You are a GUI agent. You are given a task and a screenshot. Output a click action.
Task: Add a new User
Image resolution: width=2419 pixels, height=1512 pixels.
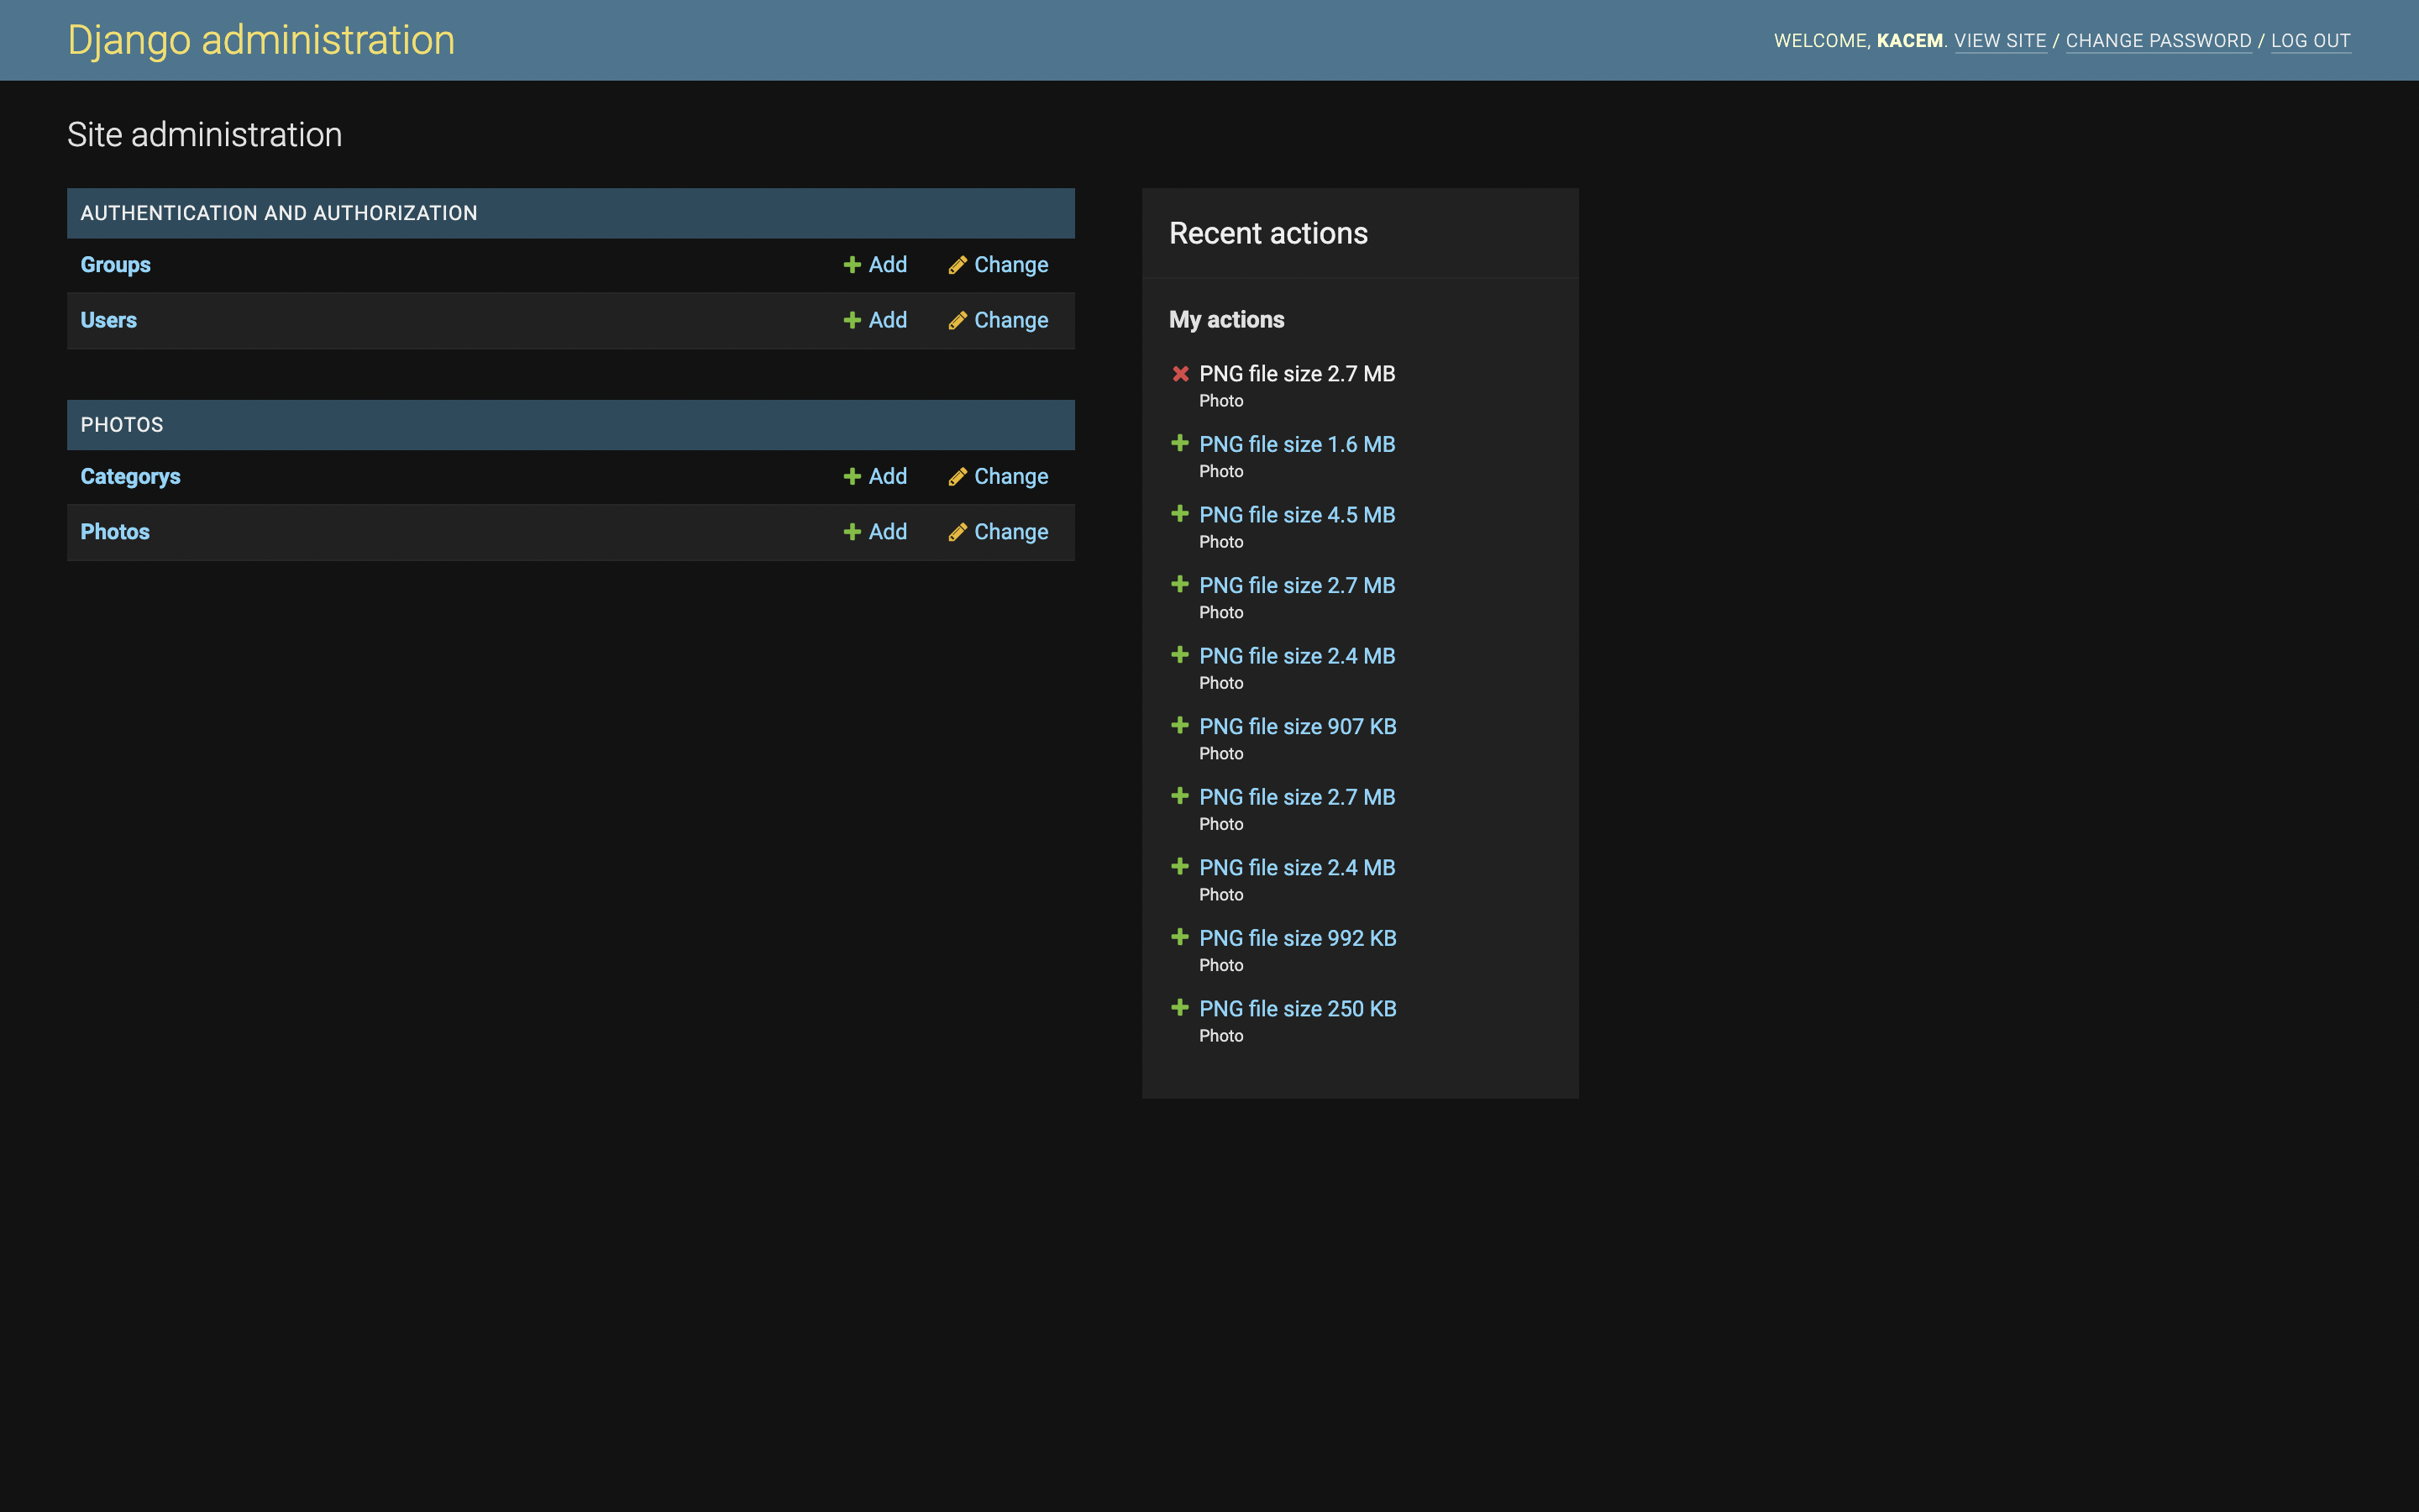[x=888, y=320]
